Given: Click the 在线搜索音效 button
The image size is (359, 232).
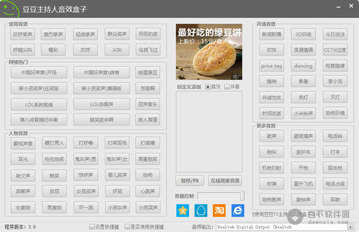Looking at the screenshot, I should [225, 181].
